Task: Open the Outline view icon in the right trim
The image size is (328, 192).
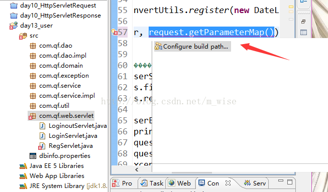Action: 303,33
